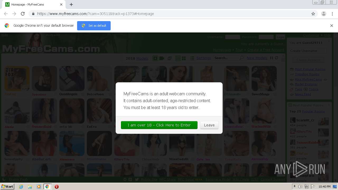The width and height of the screenshot is (338, 190).
Task: Go back using the browser back arrow
Action: [6, 14]
